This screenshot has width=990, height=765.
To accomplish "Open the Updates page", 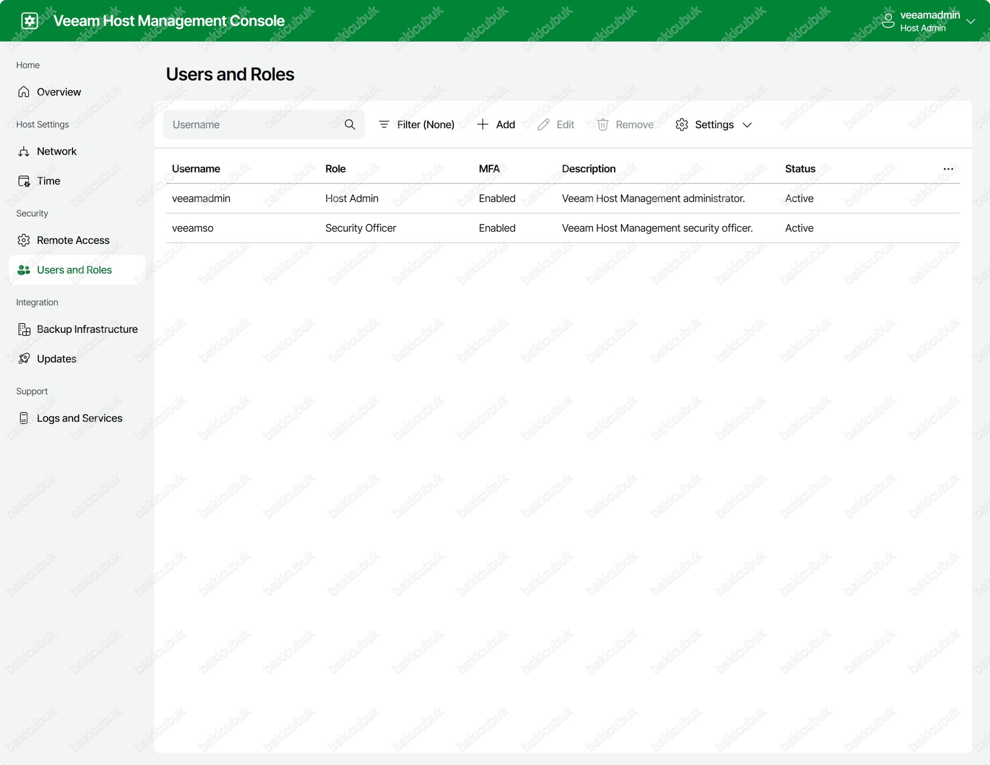I will [x=56, y=359].
